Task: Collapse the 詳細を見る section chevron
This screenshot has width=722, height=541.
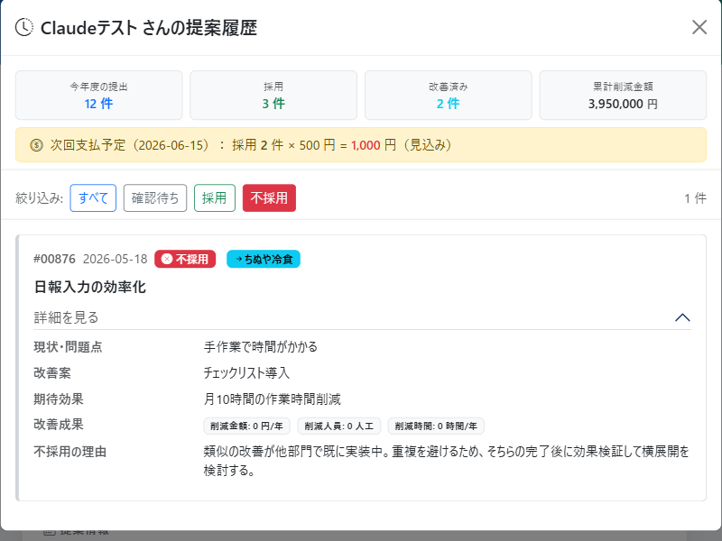Action: [682, 317]
